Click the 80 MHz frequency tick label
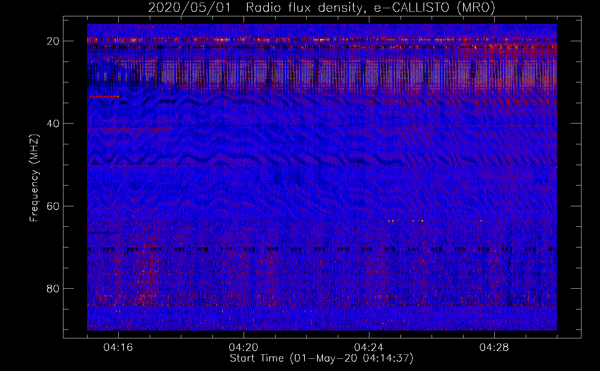 pos(53,288)
